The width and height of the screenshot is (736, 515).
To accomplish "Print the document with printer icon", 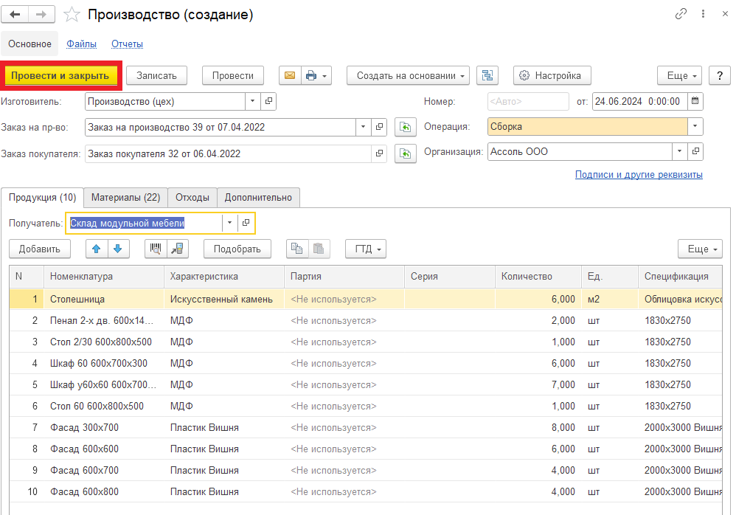I will pos(316,75).
